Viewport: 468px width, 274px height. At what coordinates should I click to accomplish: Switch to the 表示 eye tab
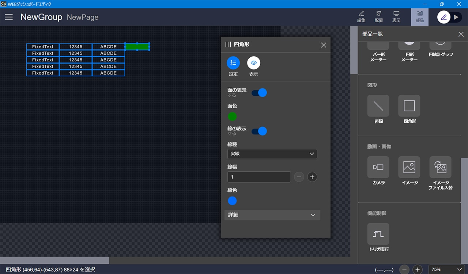[254, 63]
